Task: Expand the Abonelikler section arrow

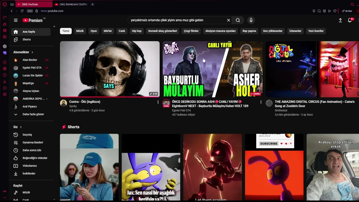Action: click(32, 52)
